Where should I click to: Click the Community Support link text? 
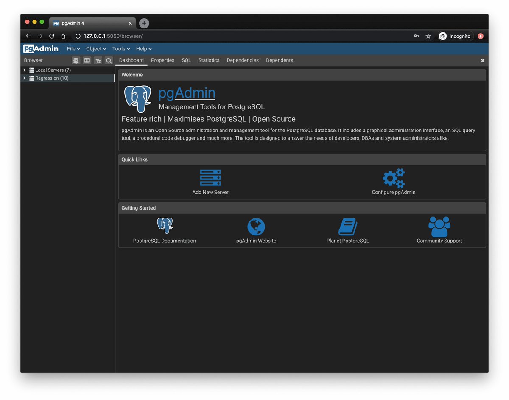click(x=439, y=241)
